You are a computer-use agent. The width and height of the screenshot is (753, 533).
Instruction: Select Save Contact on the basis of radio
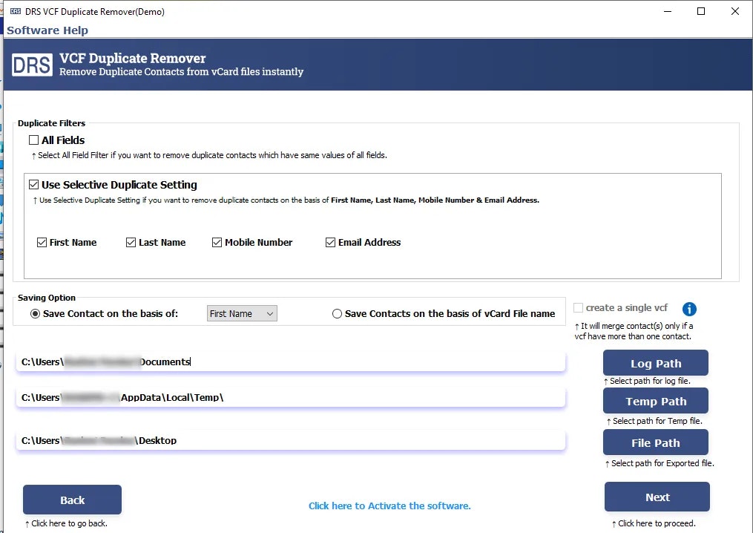(35, 314)
